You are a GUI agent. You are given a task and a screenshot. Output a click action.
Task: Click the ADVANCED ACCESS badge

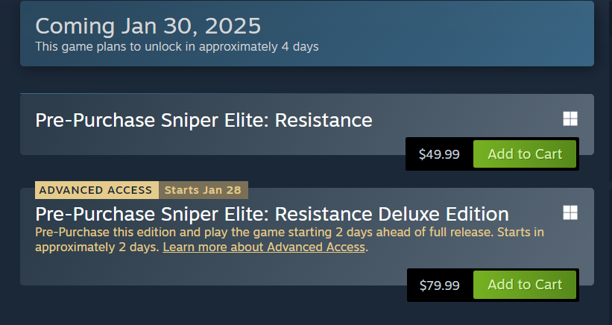(95, 190)
